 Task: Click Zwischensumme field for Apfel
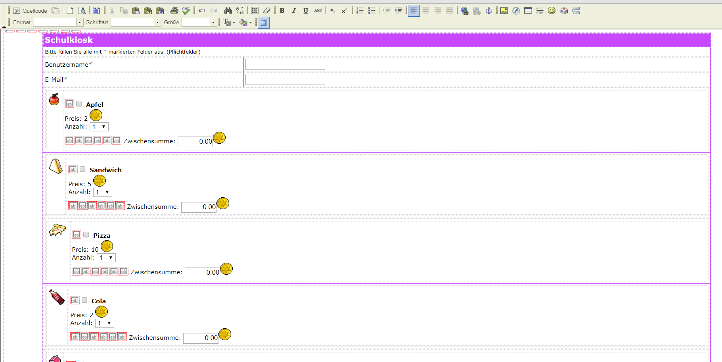[x=195, y=141]
